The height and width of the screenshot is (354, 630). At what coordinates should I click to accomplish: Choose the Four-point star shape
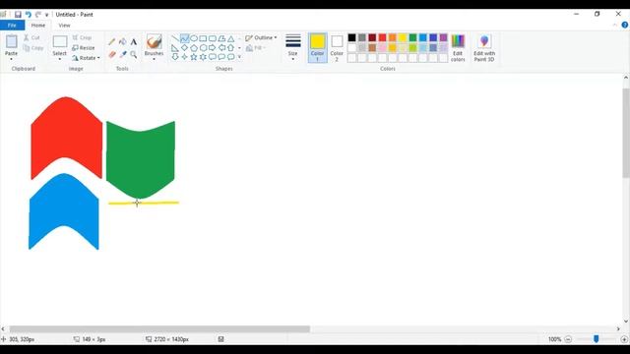[x=184, y=57]
